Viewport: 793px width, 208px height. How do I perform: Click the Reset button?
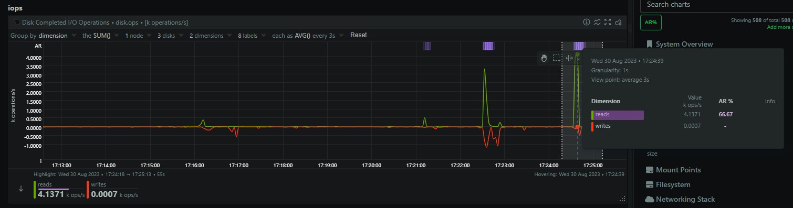[359, 35]
